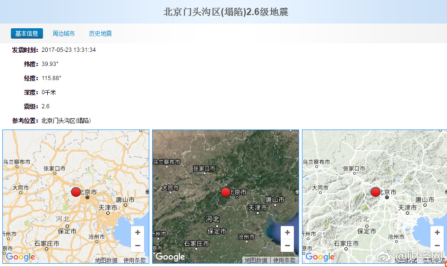This screenshot has width=447, height=267.
Task: Click red epicenter marker on terrain map
Action: [376, 192]
